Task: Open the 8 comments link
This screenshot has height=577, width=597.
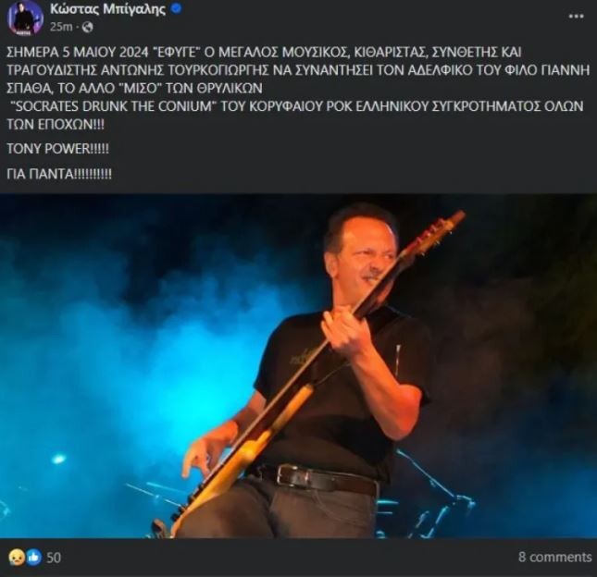Action: [554, 557]
